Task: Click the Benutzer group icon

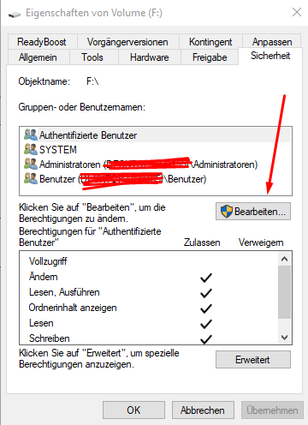Action: pyautogui.click(x=31, y=178)
